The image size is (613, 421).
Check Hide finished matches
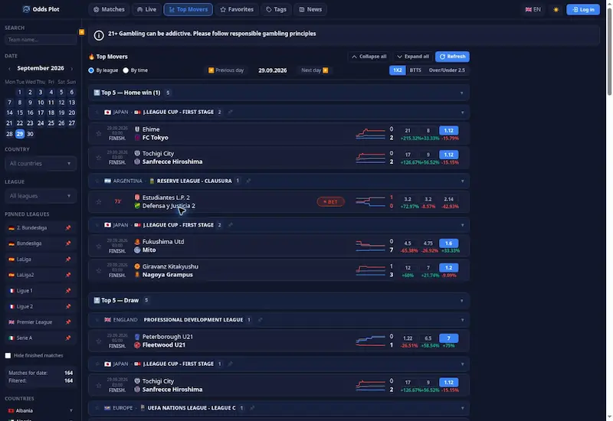(8, 355)
